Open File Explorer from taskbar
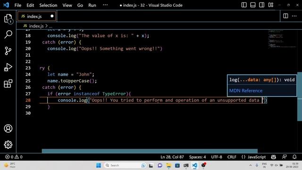 pos(168,165)
